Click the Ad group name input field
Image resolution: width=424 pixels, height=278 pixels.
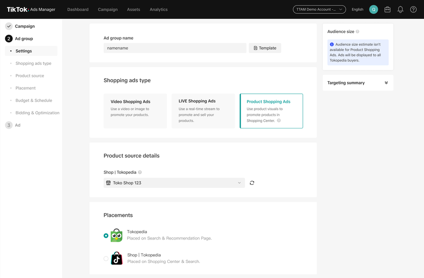[175, 48]
